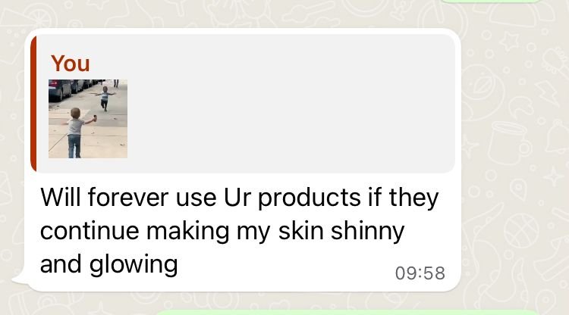Click the word "glowing" in the message
The width and height of the screenshot is (569, 315).
134,265
